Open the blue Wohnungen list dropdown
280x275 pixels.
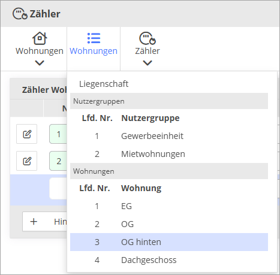[94, 49]
